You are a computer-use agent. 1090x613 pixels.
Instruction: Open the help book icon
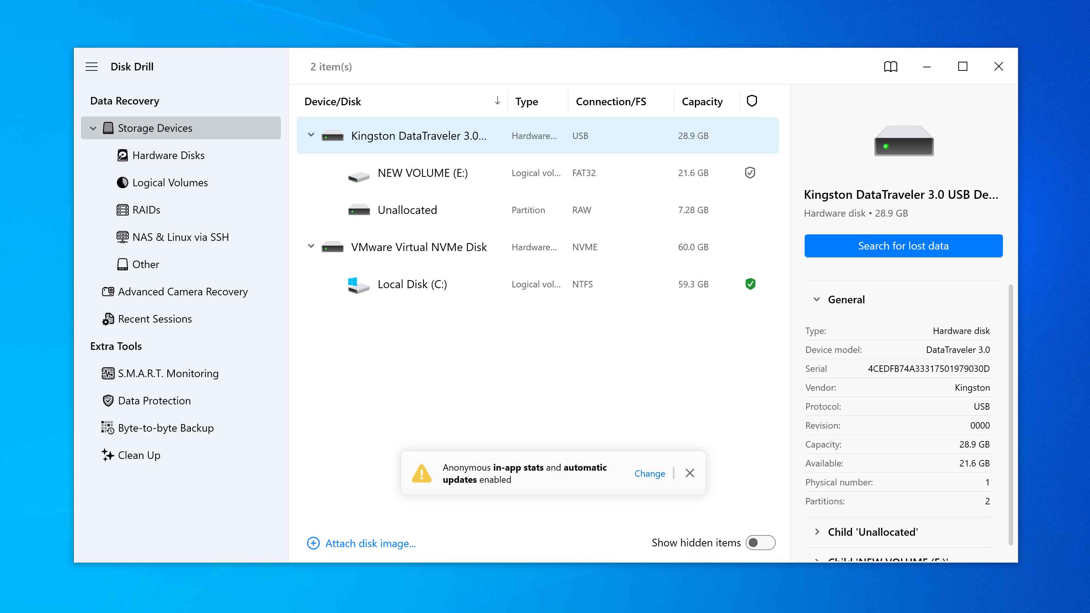890,67
